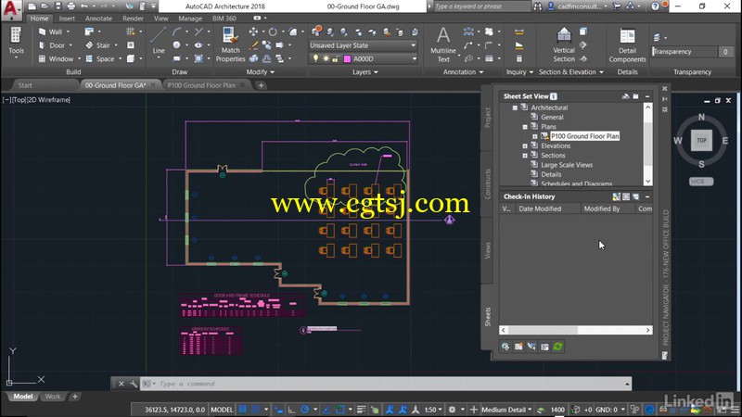Screen dimensions: 742x417
Task: Click the cadfmconsult account sign-in button
Action: click(x=578, y=6)
